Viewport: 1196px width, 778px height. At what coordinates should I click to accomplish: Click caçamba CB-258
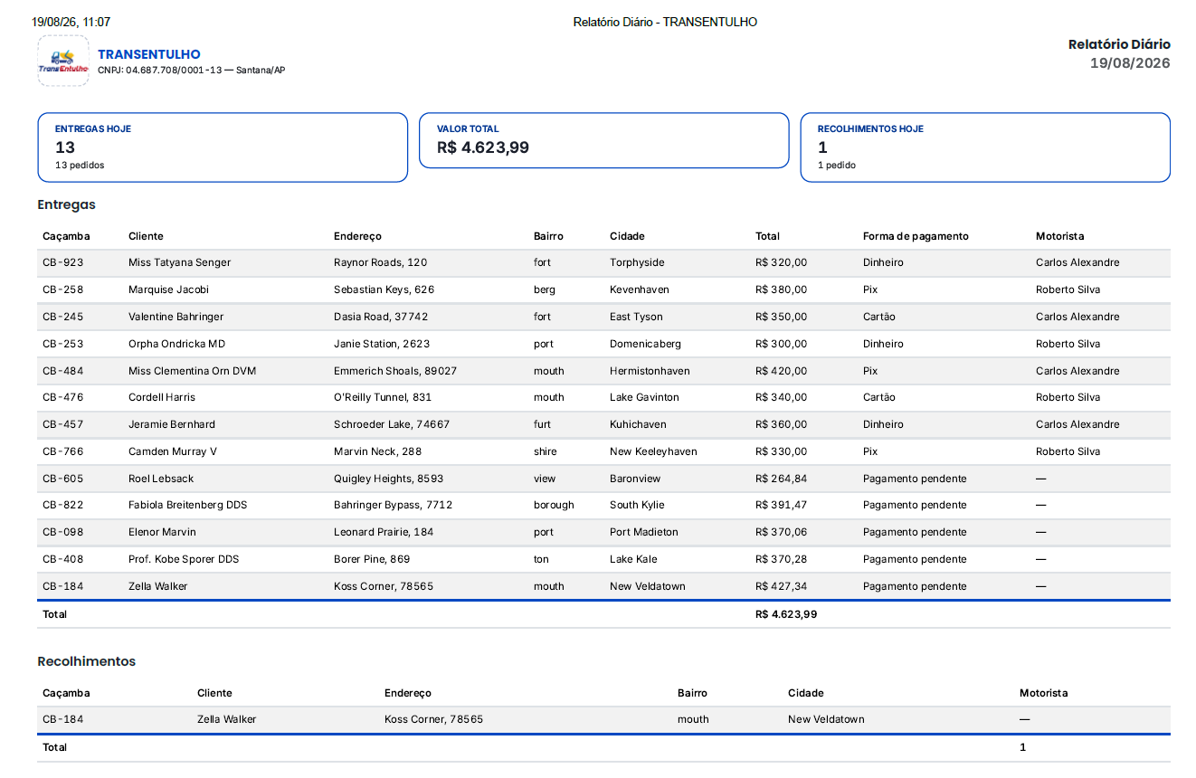[63, 289]
